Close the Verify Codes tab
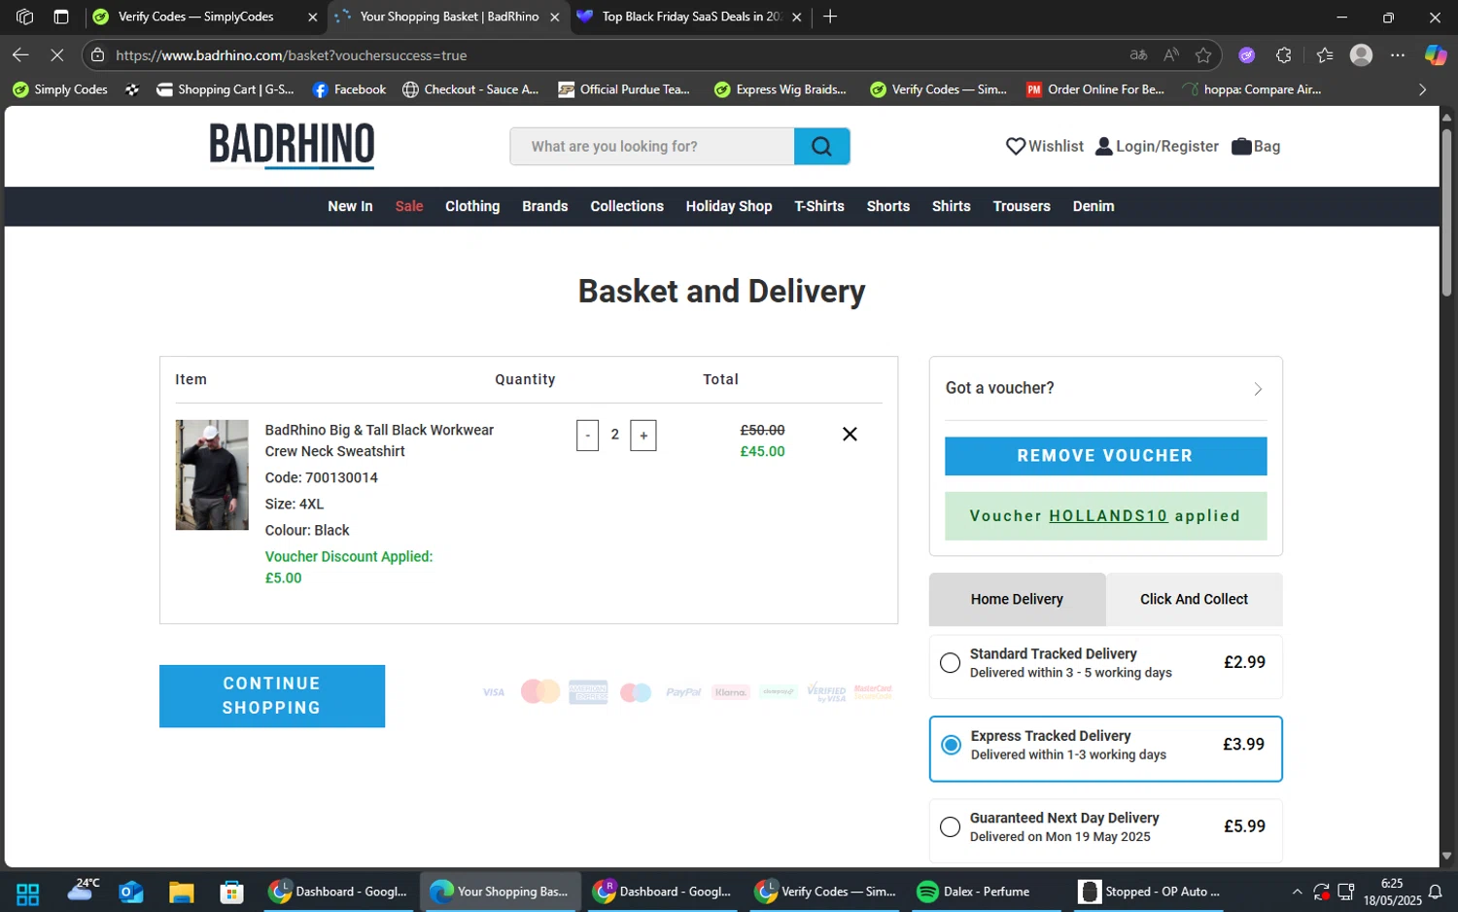Viewport: 1458px width, 912px height. tap(312, 18)
